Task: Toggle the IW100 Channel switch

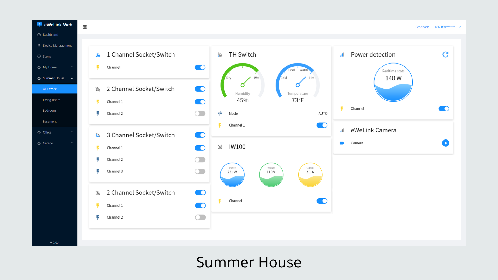Action: point(322,201)
